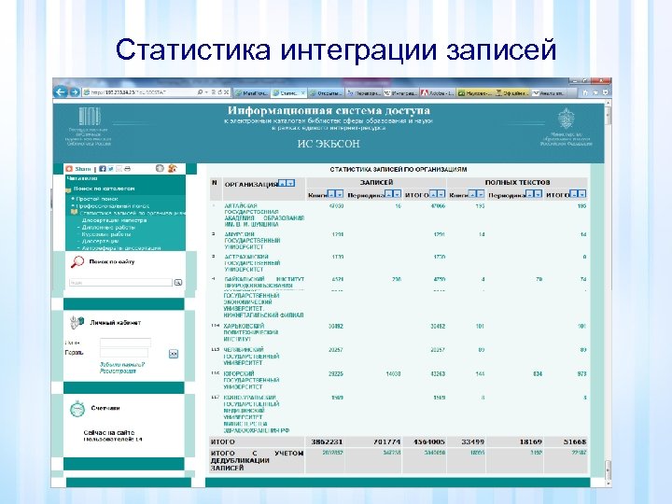
Task: Sort ПОЛНЫХ ТЕКСТОВ Книги column ascending
Action: [x=472, y=194]
